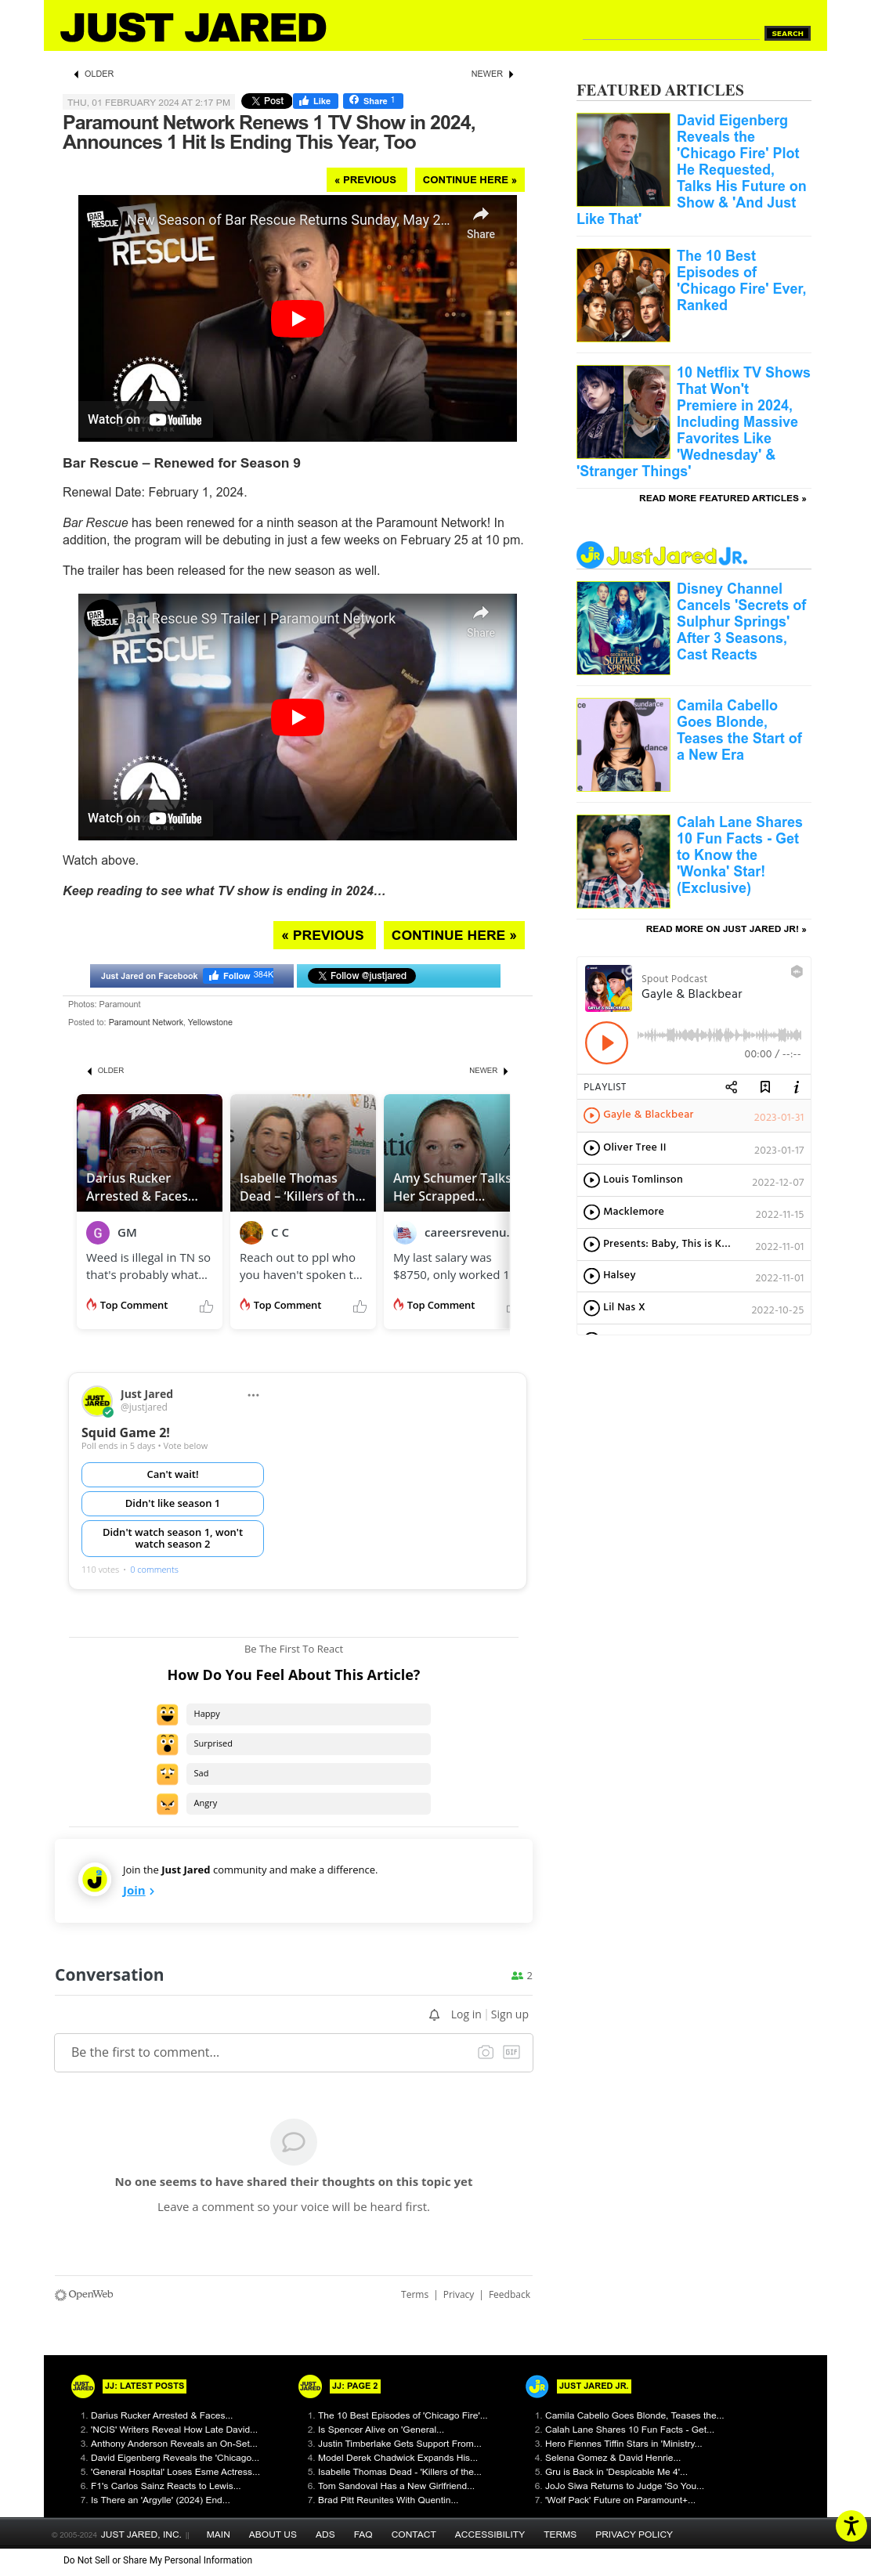Play the Halsey podcast episode
871x2576 pixels.
592,1275
